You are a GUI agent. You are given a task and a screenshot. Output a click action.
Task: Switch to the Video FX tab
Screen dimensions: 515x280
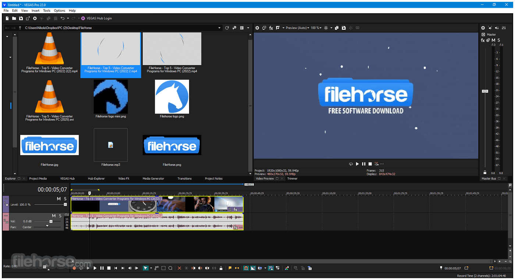pos(124,179)
